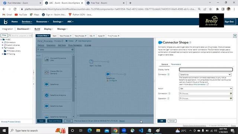Click the green plus in Operation field
238x134 pixels.
tap(231, 98)
